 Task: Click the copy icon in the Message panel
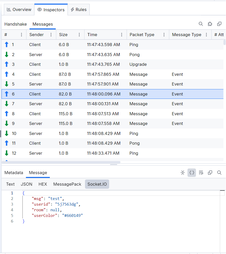(x=210, y=173)
